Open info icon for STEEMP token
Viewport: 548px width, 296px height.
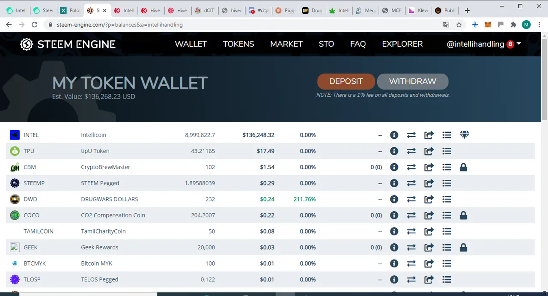(x=394, y=183)
